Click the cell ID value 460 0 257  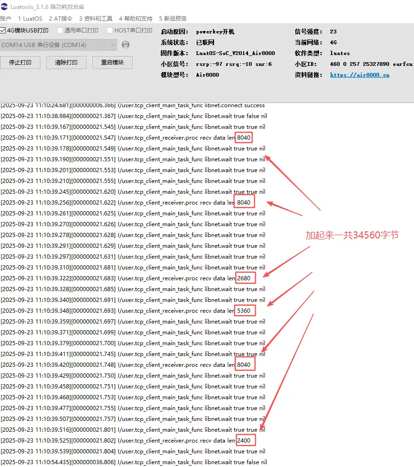[x=345, y=64]
